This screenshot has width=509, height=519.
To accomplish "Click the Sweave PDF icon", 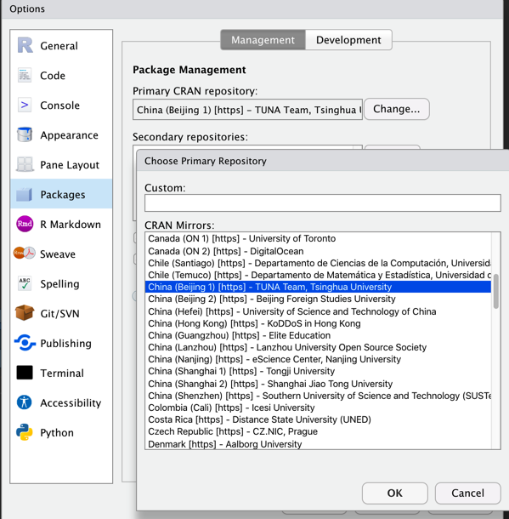I will point(25,254).
